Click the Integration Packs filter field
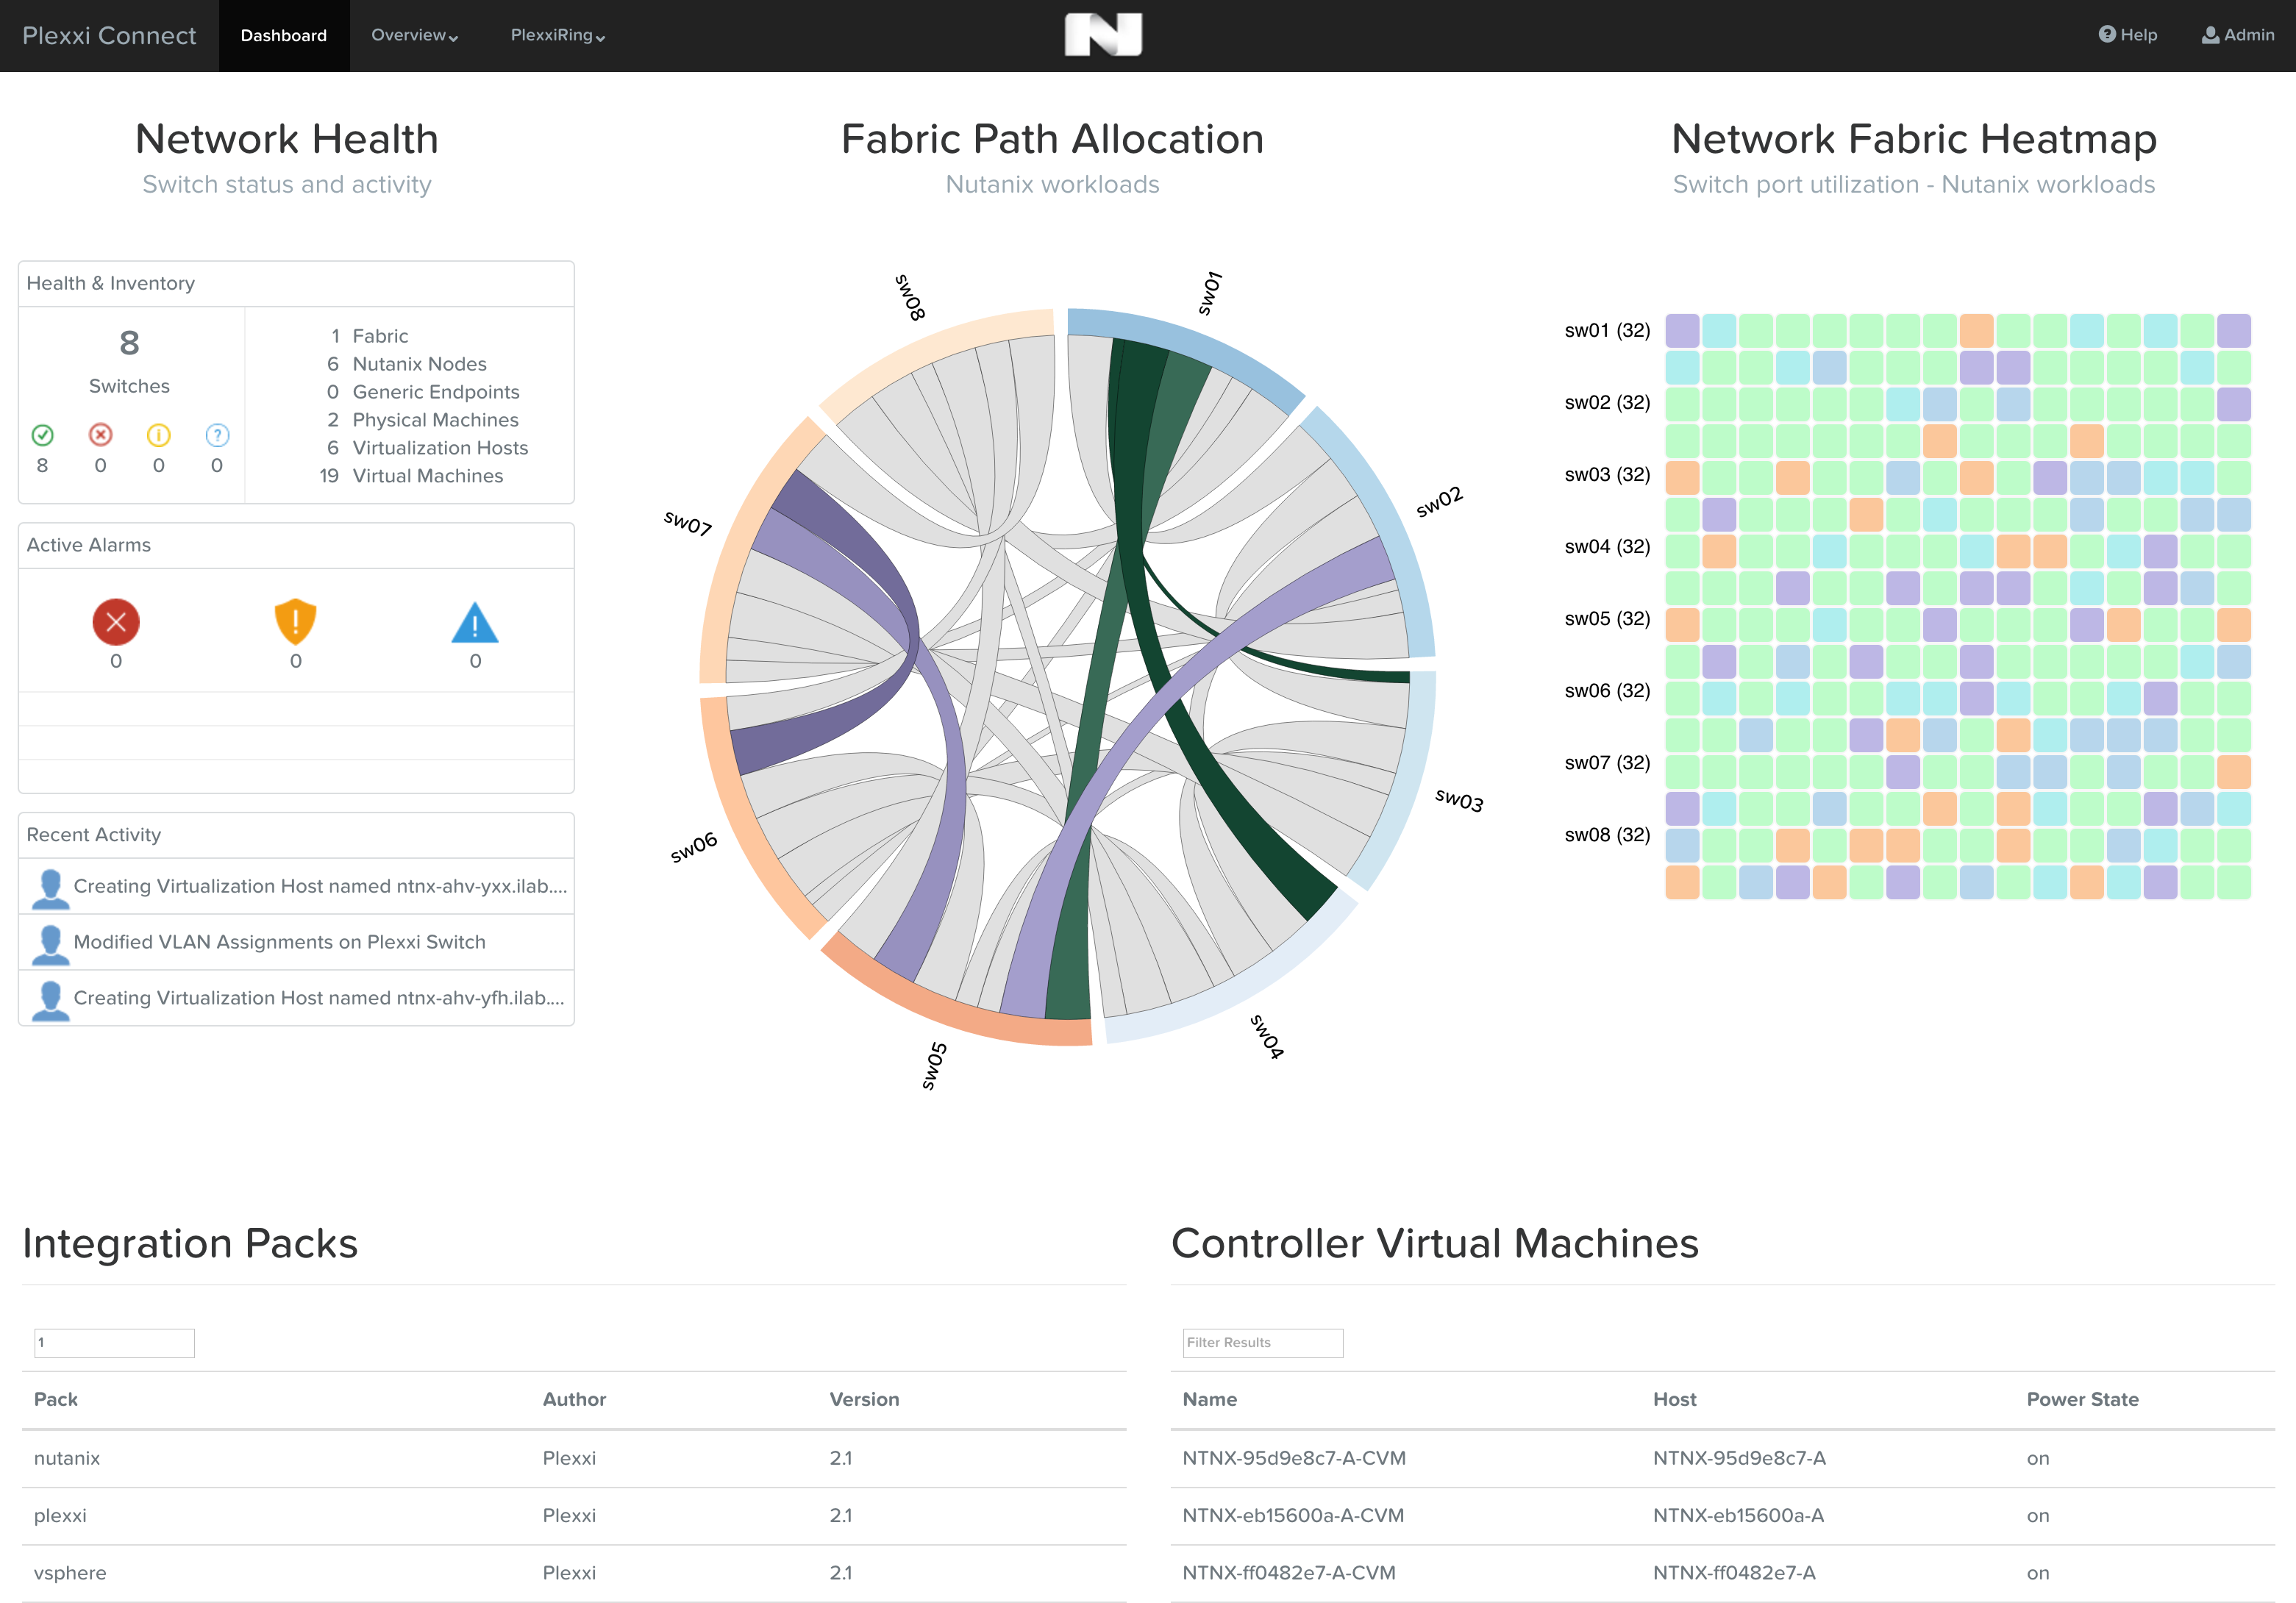 (114, 1342)
